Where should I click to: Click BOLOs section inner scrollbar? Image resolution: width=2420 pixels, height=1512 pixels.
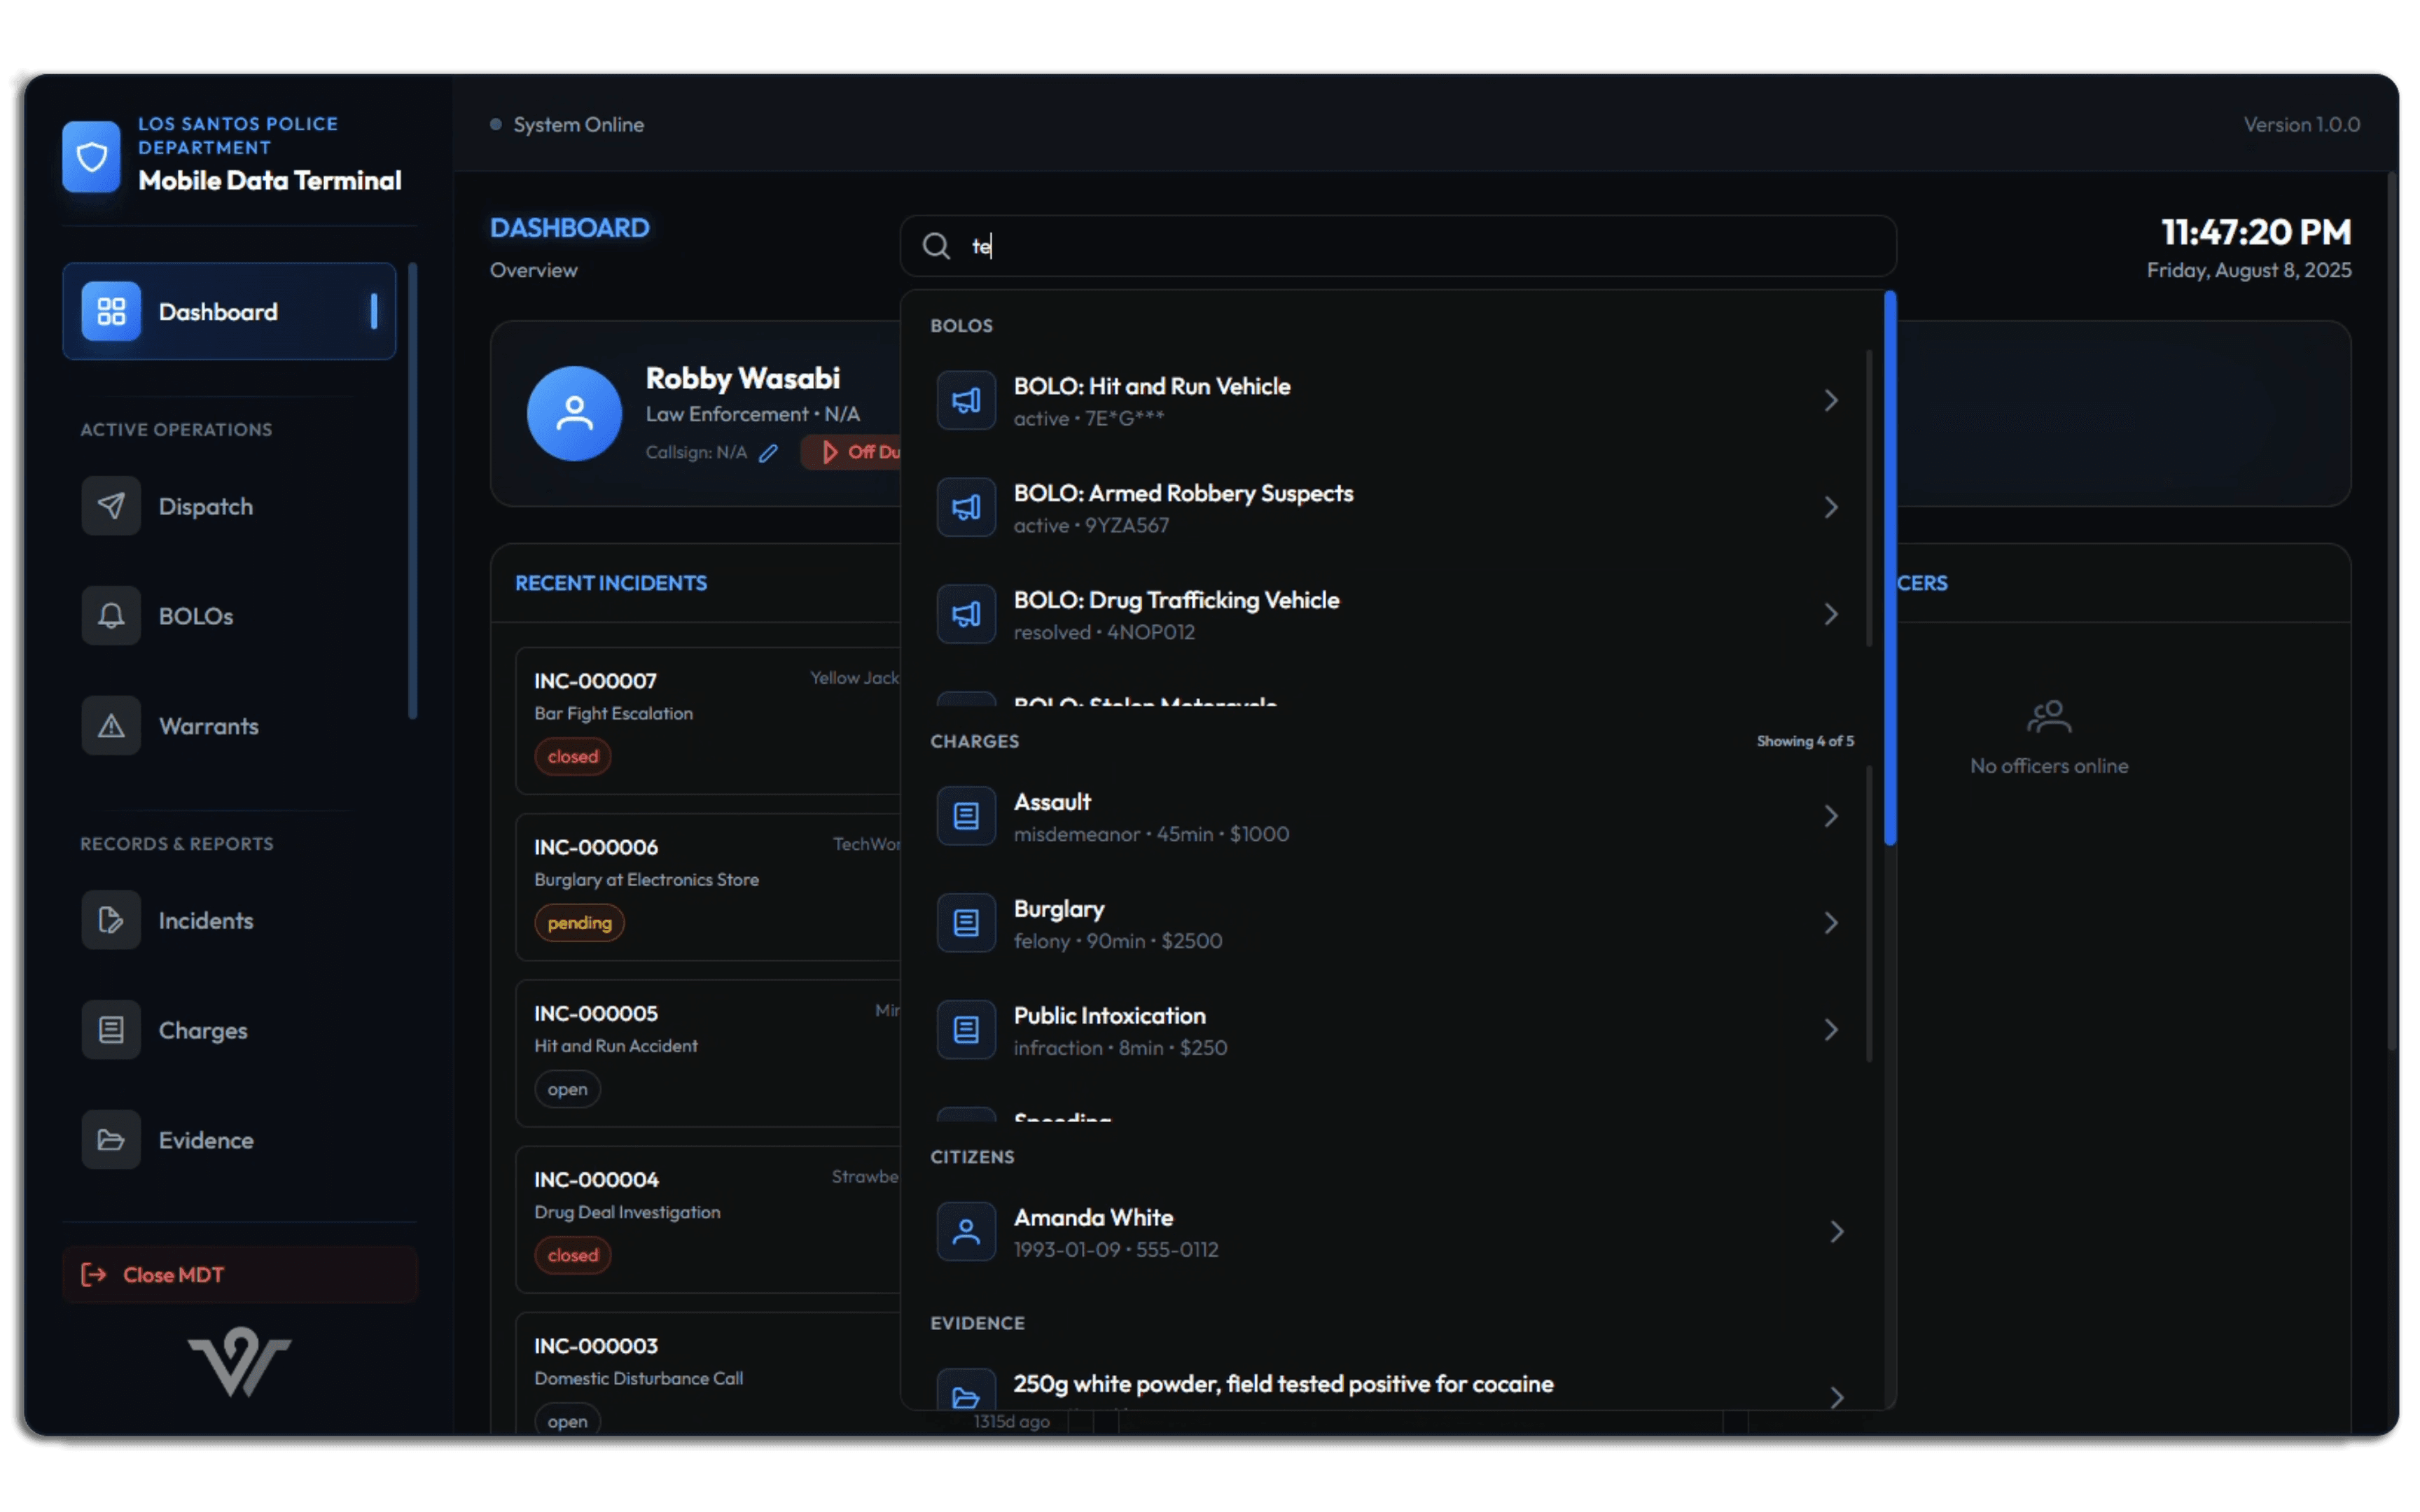1869,498
